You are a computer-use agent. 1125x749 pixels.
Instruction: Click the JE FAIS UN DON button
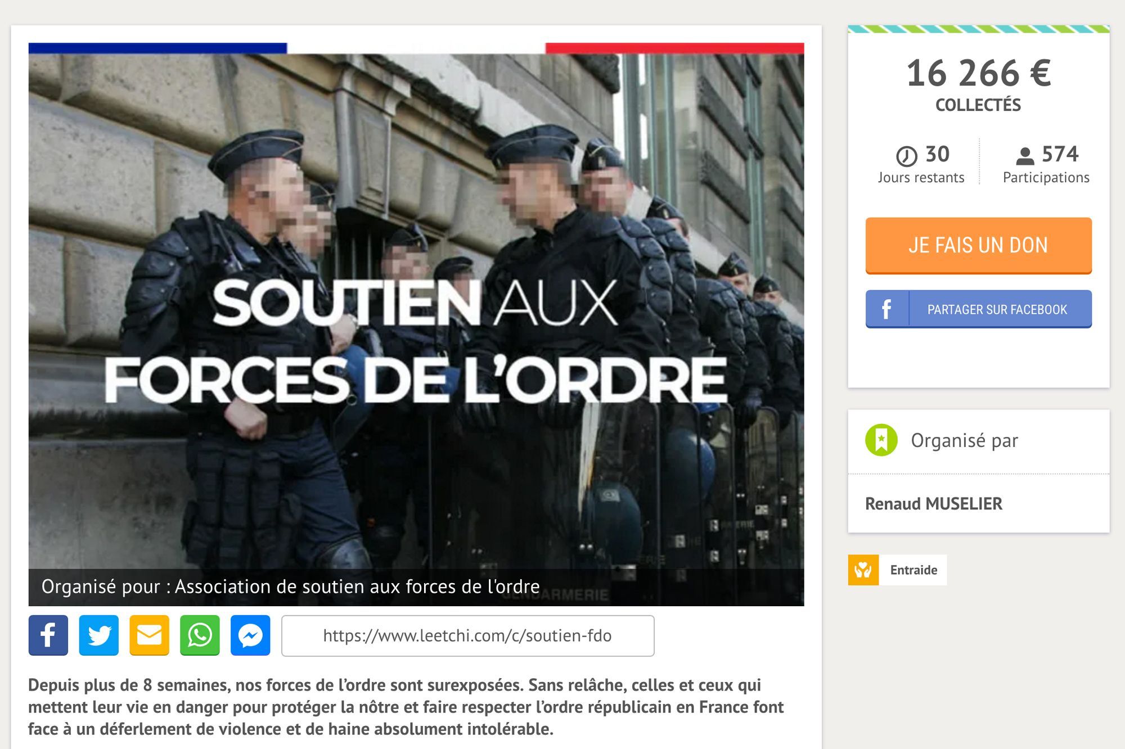(x=979, y=246)
